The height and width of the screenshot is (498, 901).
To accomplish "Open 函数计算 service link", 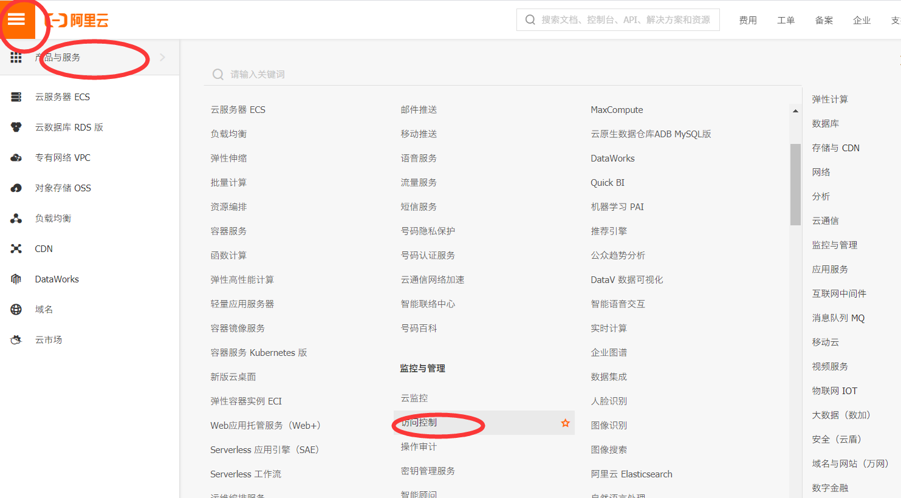I will 228,256.
